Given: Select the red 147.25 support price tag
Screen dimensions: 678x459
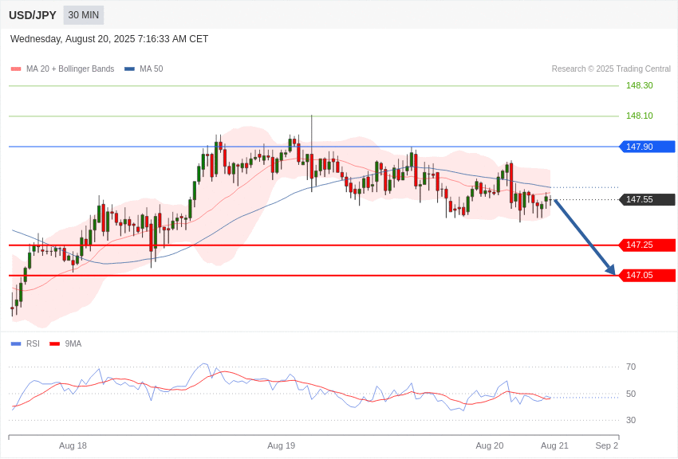Looking at the screenshot, I should [x=648, y=245].
